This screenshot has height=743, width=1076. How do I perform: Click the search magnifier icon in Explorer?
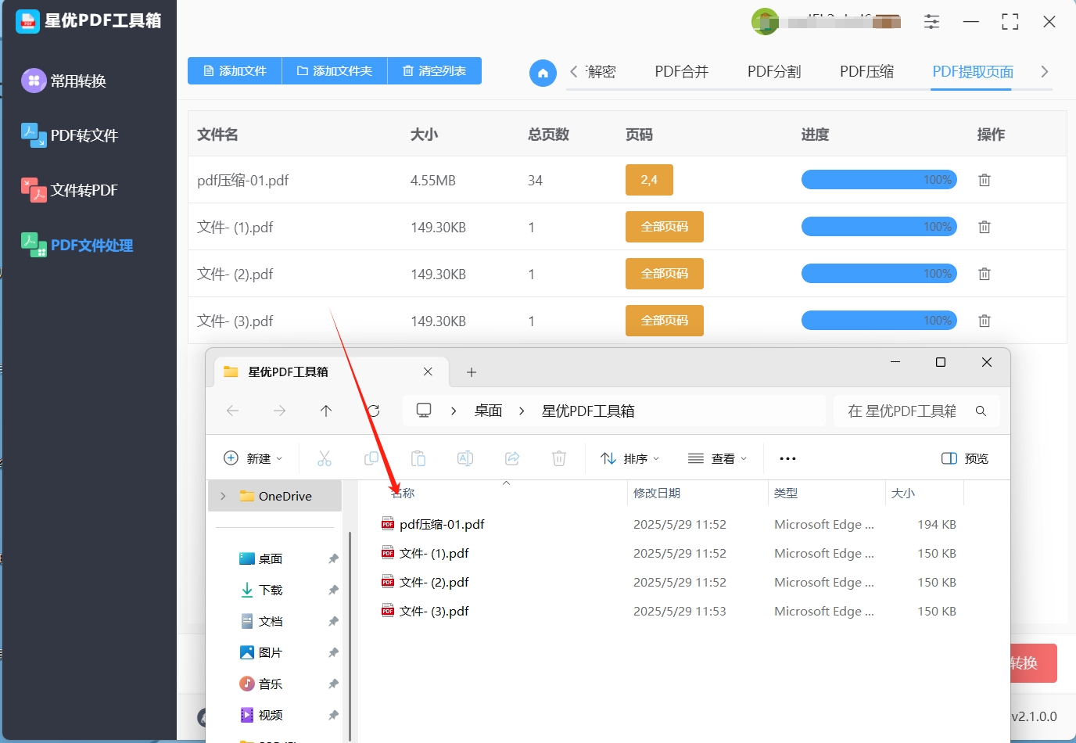[981, 411]
